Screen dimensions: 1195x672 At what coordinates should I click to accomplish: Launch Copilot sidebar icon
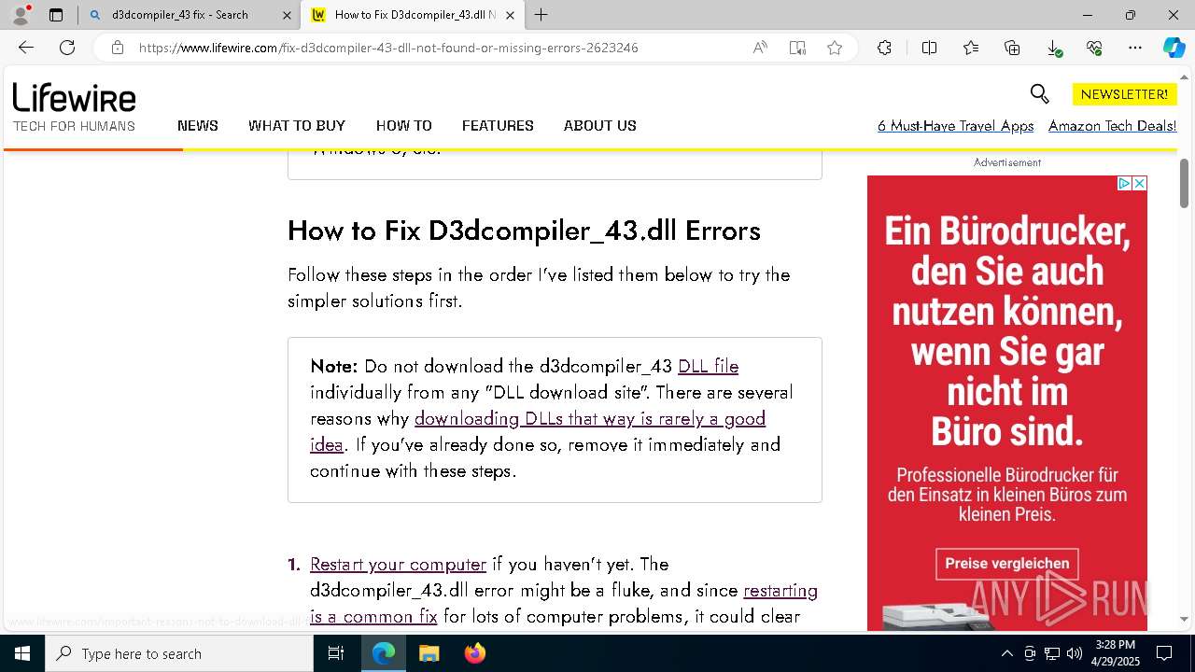click(x=1174, y=48)
